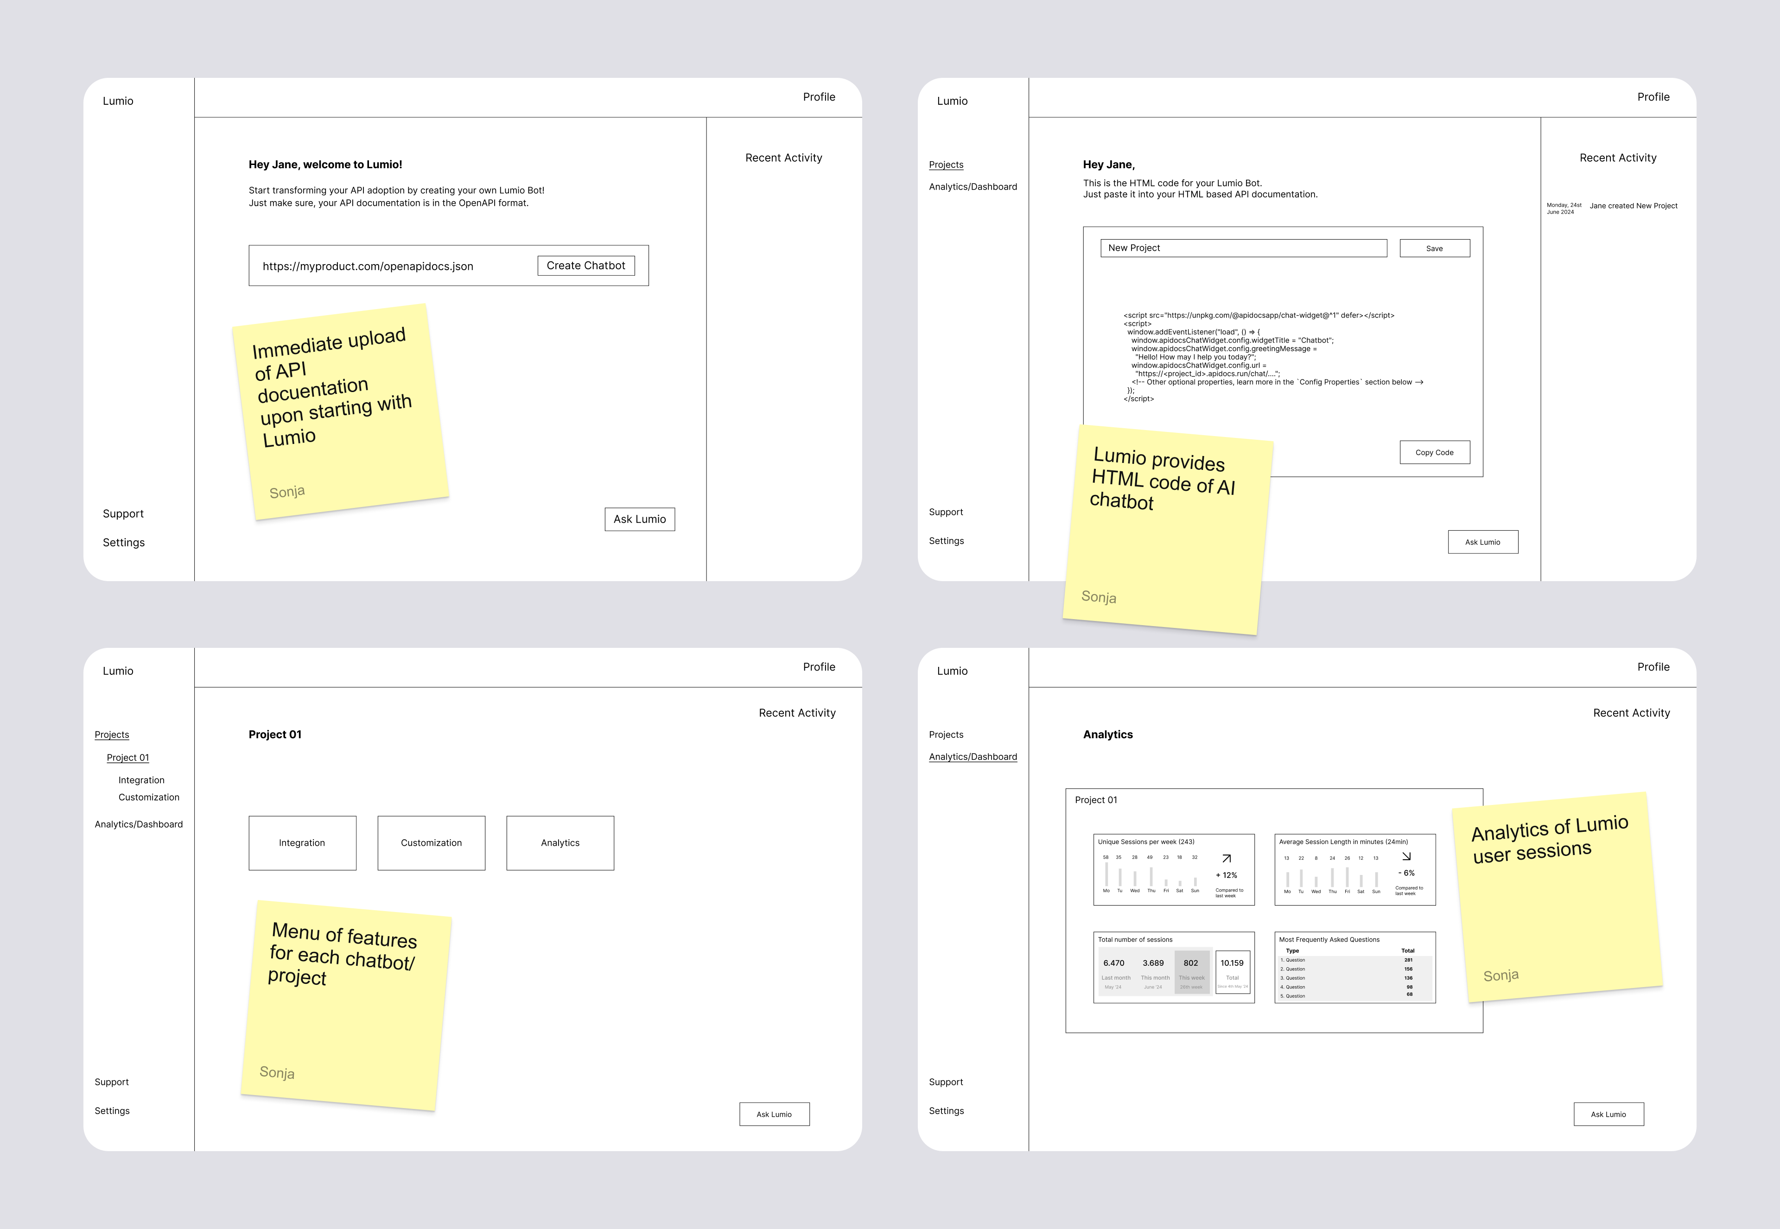Image resolution: width=1780 pixels, height=1229 pixels.
Task: Open Projects on the Analytics screen sidebar
Action: (x=946, y=735)
